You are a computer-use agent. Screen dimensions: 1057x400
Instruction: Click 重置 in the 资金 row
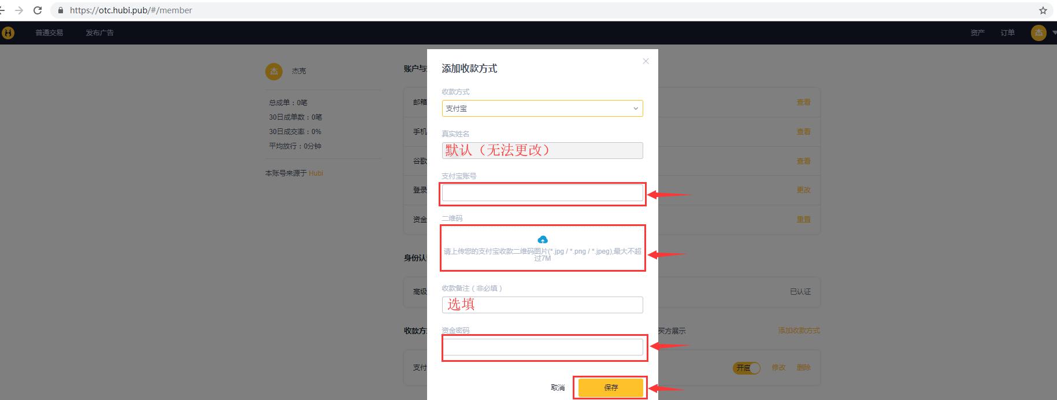pyautogui.click(x=804, y=220)
